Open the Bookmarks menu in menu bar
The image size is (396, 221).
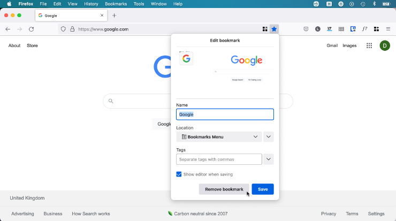(x=116, y=4)
